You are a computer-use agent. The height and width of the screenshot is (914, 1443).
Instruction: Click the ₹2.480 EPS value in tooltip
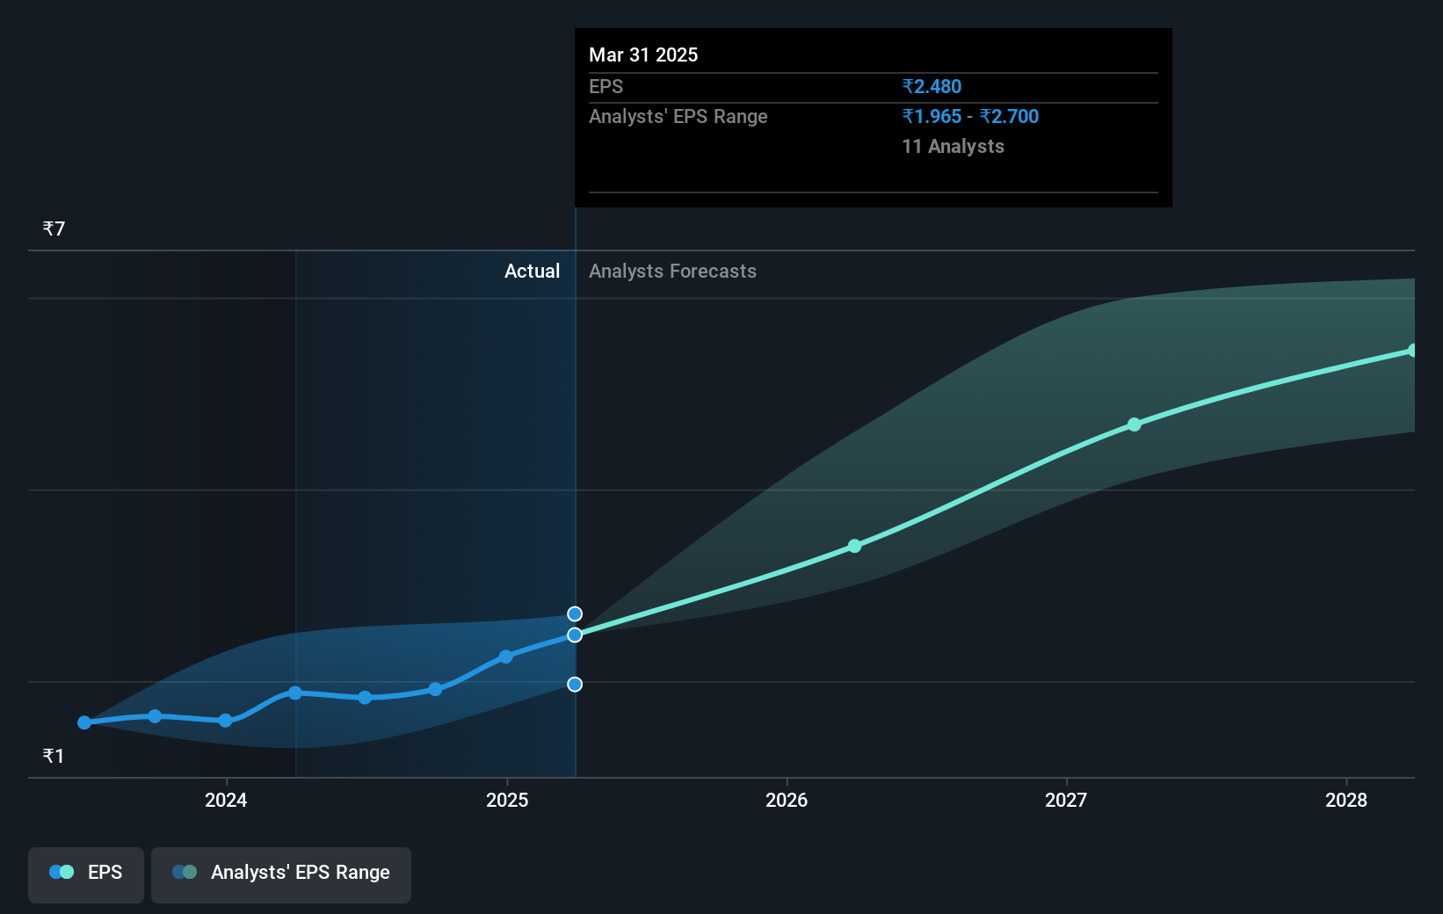click(932, 86)
